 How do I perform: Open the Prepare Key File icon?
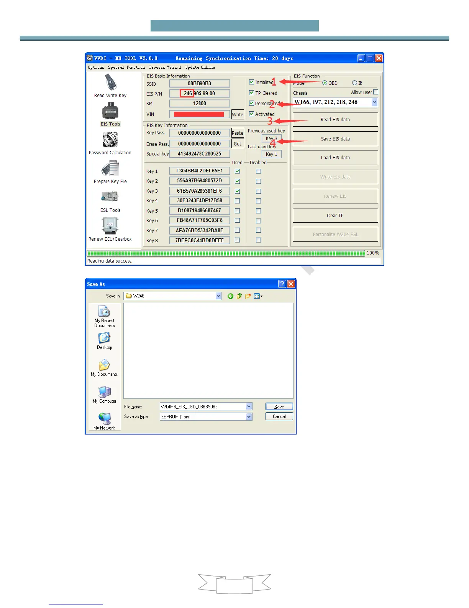pos(110,169)
